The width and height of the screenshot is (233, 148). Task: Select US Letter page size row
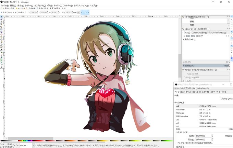(204, 109)
